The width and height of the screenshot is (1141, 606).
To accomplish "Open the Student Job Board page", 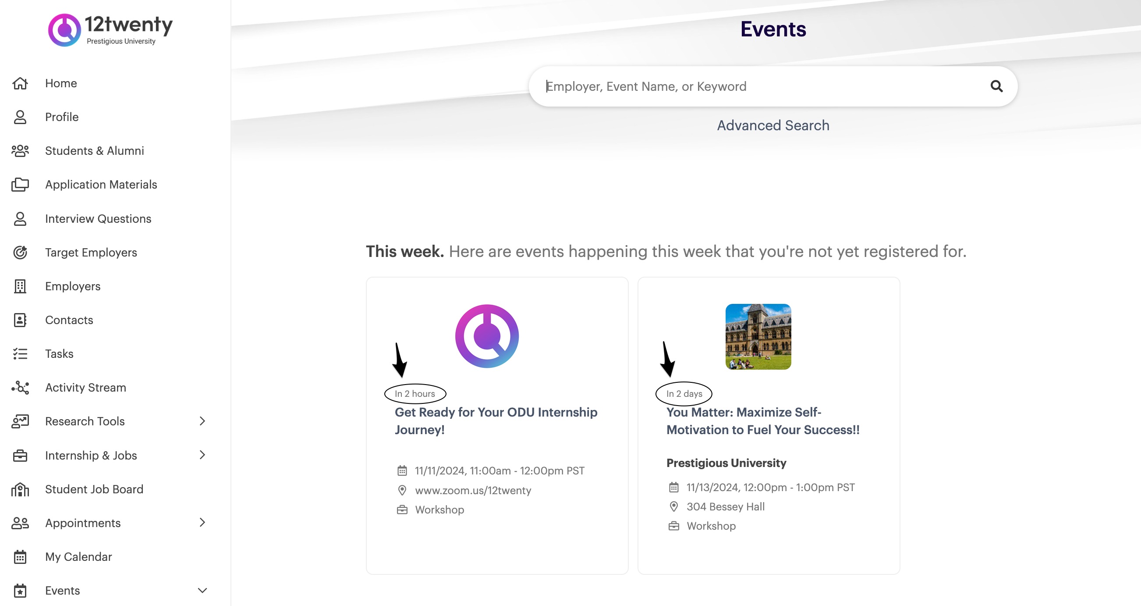I will 94,489.
